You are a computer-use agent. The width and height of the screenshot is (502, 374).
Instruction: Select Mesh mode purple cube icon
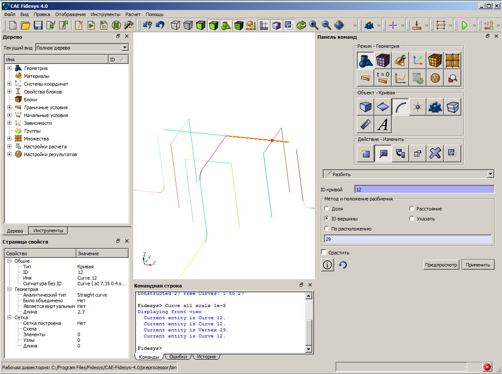pyautogui.click(x=383, y=60)
